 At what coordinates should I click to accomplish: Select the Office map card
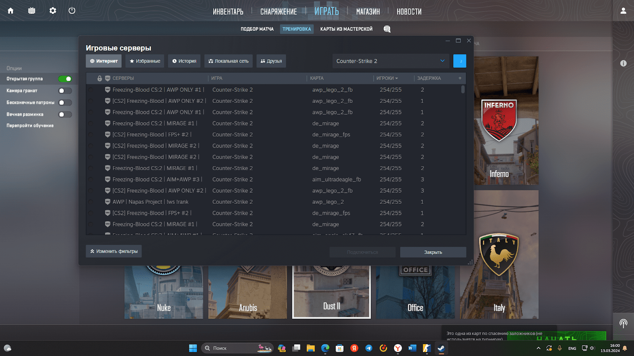coord(415,292)
